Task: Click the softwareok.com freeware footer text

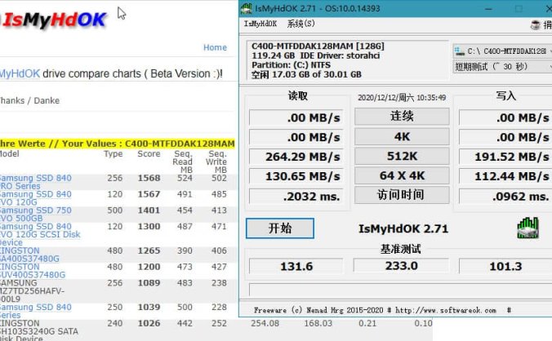Action: 382,311
